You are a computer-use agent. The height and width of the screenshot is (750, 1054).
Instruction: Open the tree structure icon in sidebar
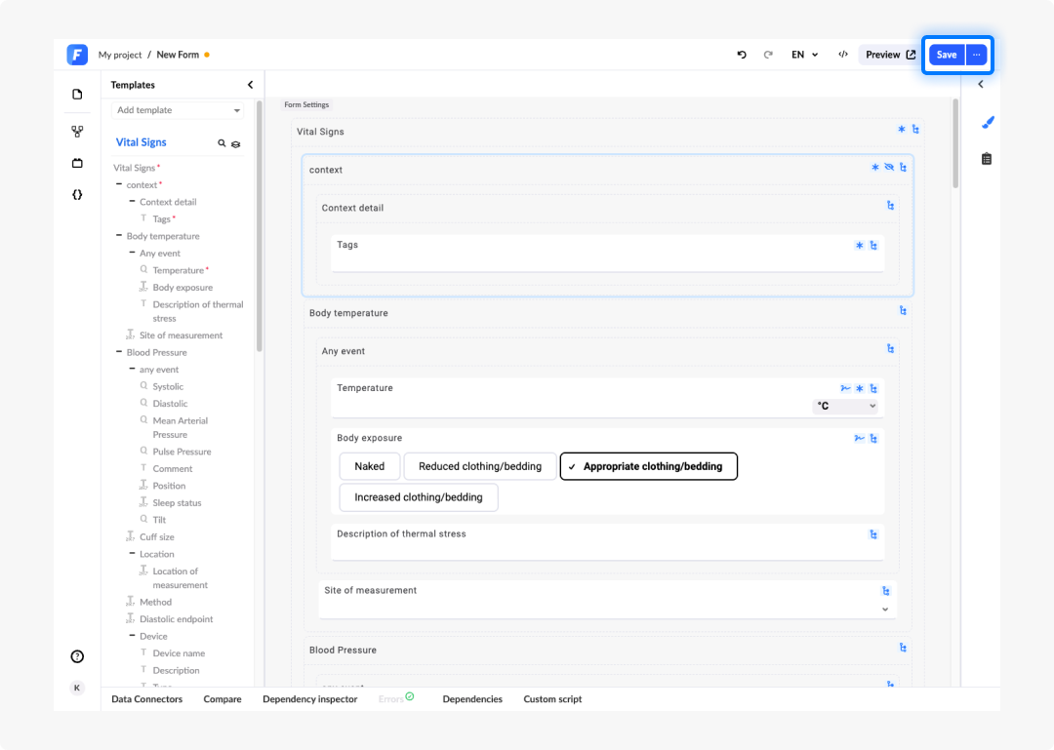[x=77, y=132]
